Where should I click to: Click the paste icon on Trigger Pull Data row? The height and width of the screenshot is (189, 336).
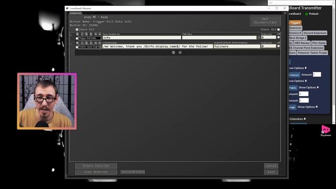coord(86,34)
